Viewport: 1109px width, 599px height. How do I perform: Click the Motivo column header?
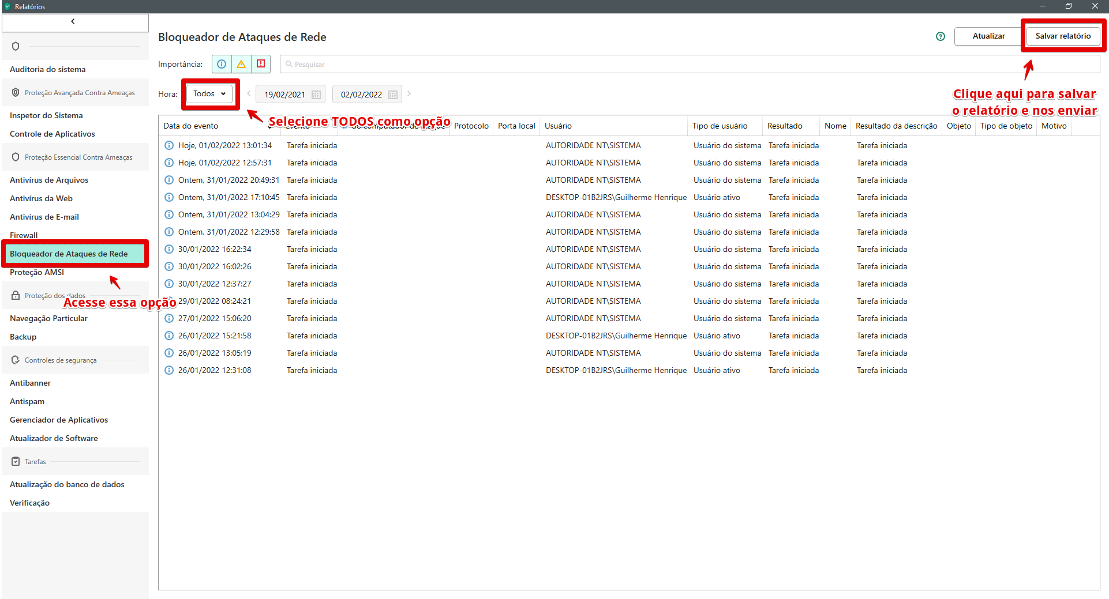click(1054, 126)
